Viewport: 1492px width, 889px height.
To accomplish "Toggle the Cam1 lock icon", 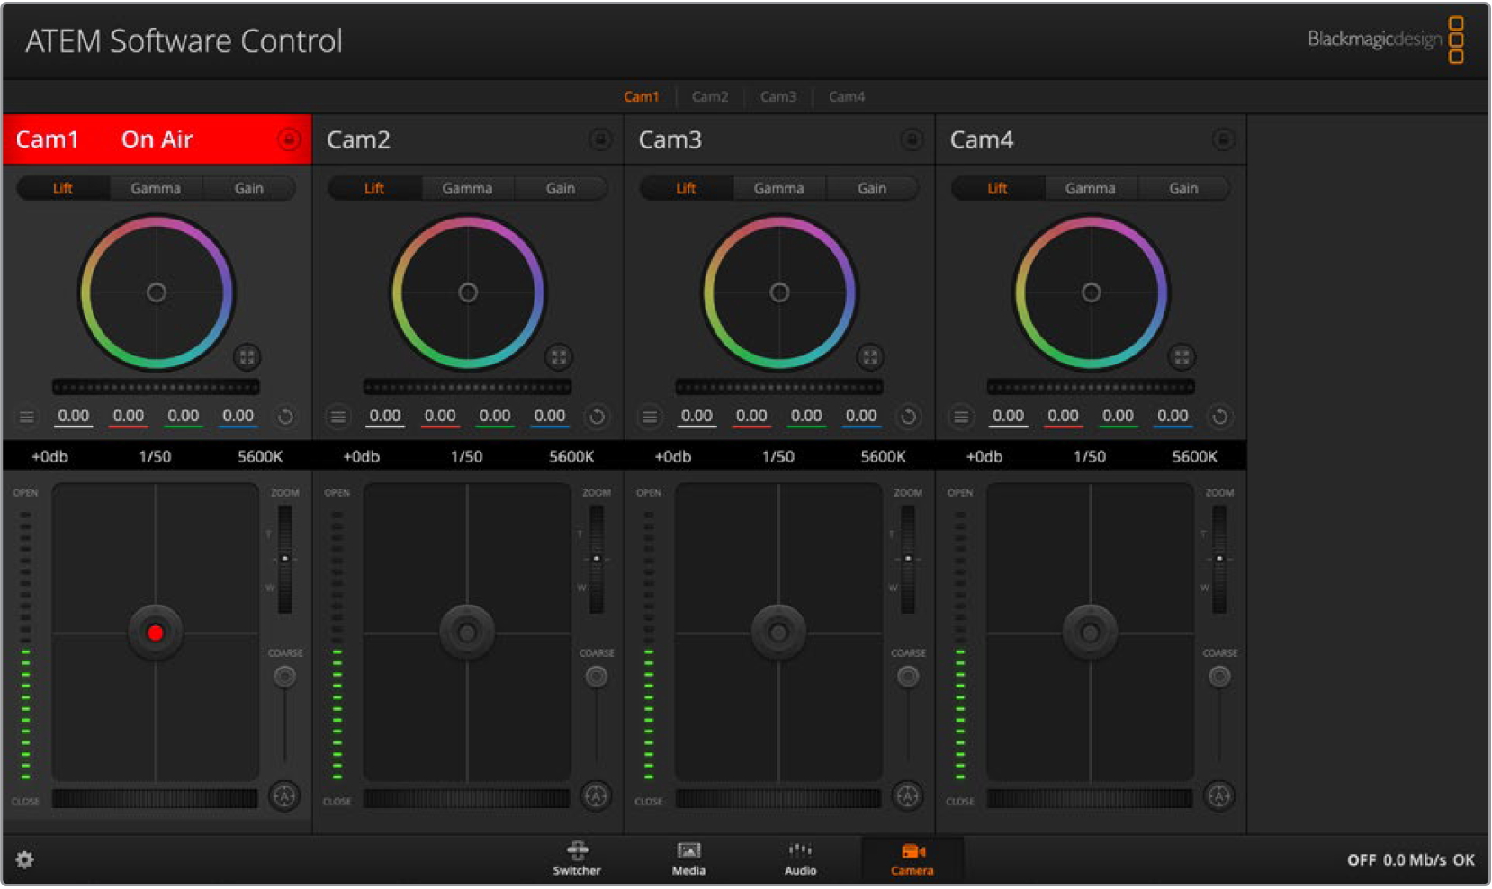I will point(289,139).
